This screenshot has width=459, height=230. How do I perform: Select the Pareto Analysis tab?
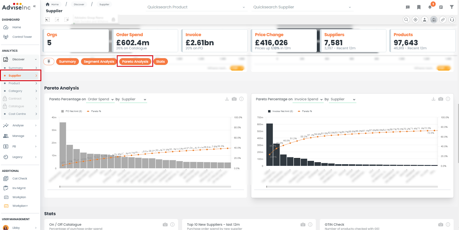[135, 61]
